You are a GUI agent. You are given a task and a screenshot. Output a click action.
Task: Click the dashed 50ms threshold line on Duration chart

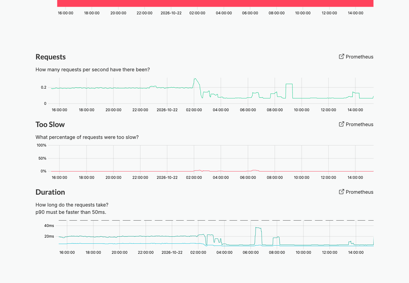216,220
